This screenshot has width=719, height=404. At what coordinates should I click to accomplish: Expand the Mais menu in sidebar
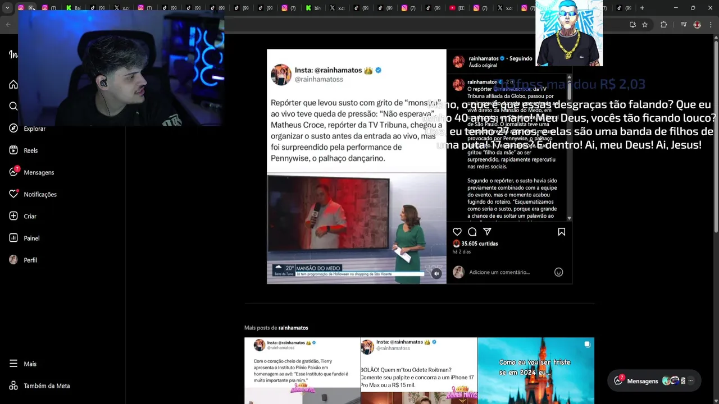tap(22, 364)
